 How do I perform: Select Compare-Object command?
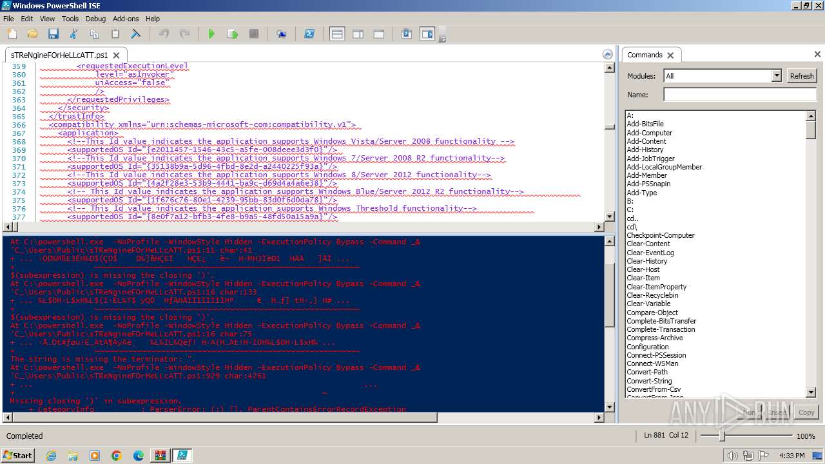pos(652,313)
